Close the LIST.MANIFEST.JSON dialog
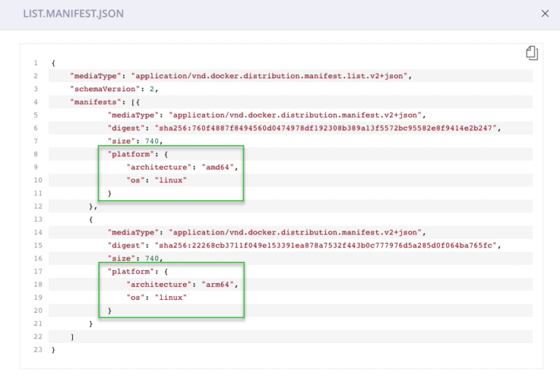 pos(544,13)
